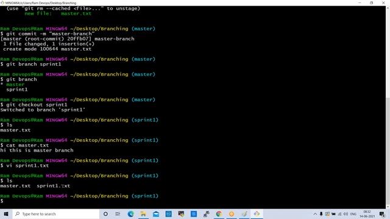Viewport: 390px width, 219px height.
Task: Click the green '* master' branch entry
Action: pyautogui.click(x=12, y=85)
